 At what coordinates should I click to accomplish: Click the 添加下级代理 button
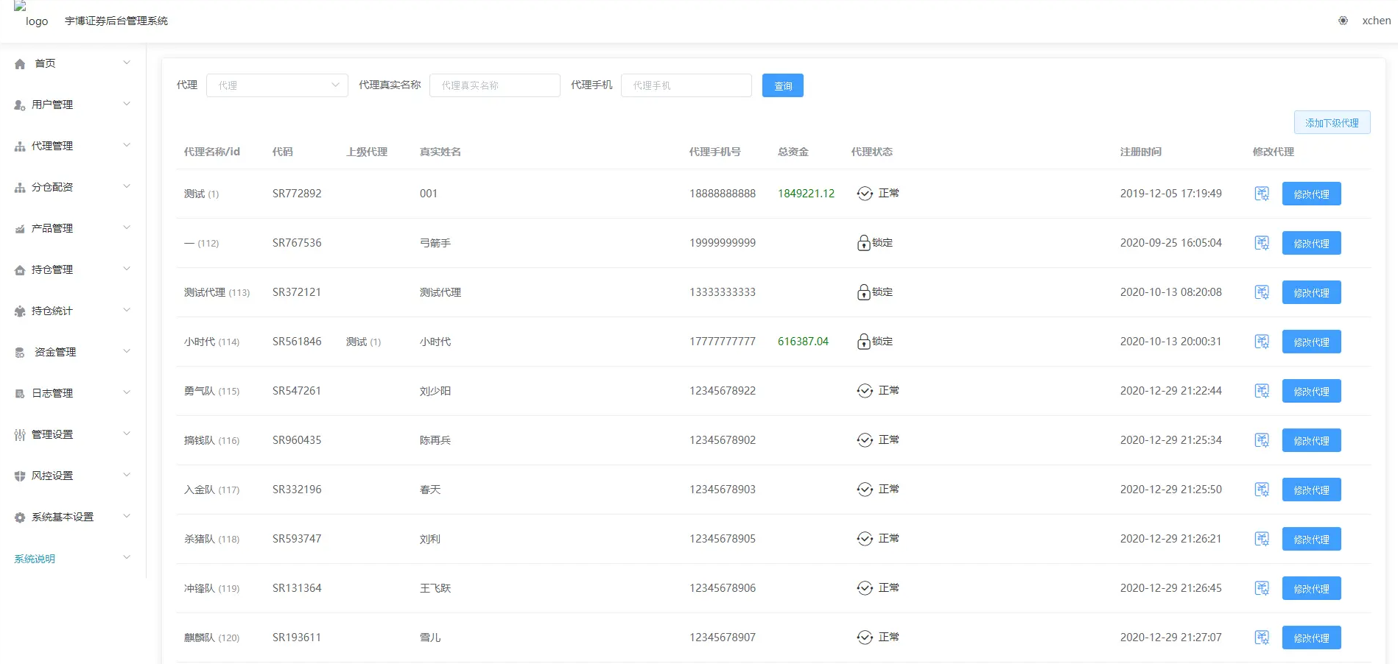coord(1331,122)
